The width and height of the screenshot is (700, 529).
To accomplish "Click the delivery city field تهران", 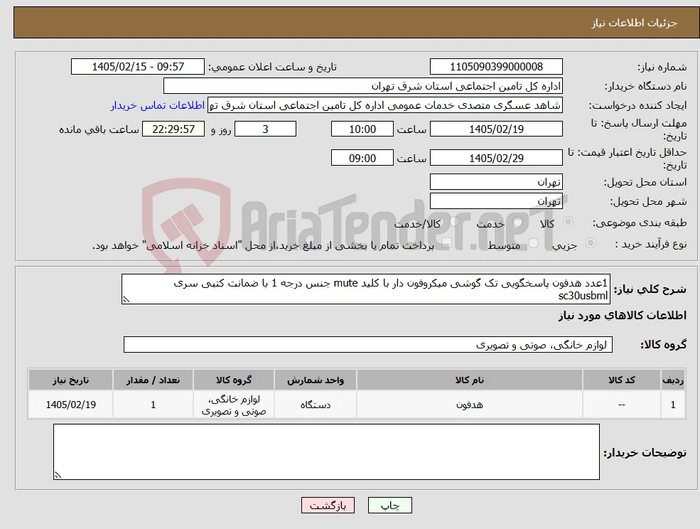I will pyautogui.click(x=496, y=201).
